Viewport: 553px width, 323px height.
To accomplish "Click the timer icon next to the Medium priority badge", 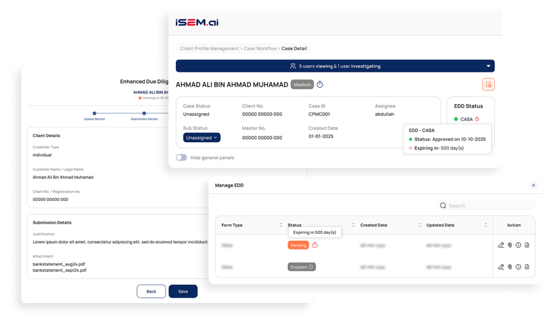I will click(x=320, y=84).
